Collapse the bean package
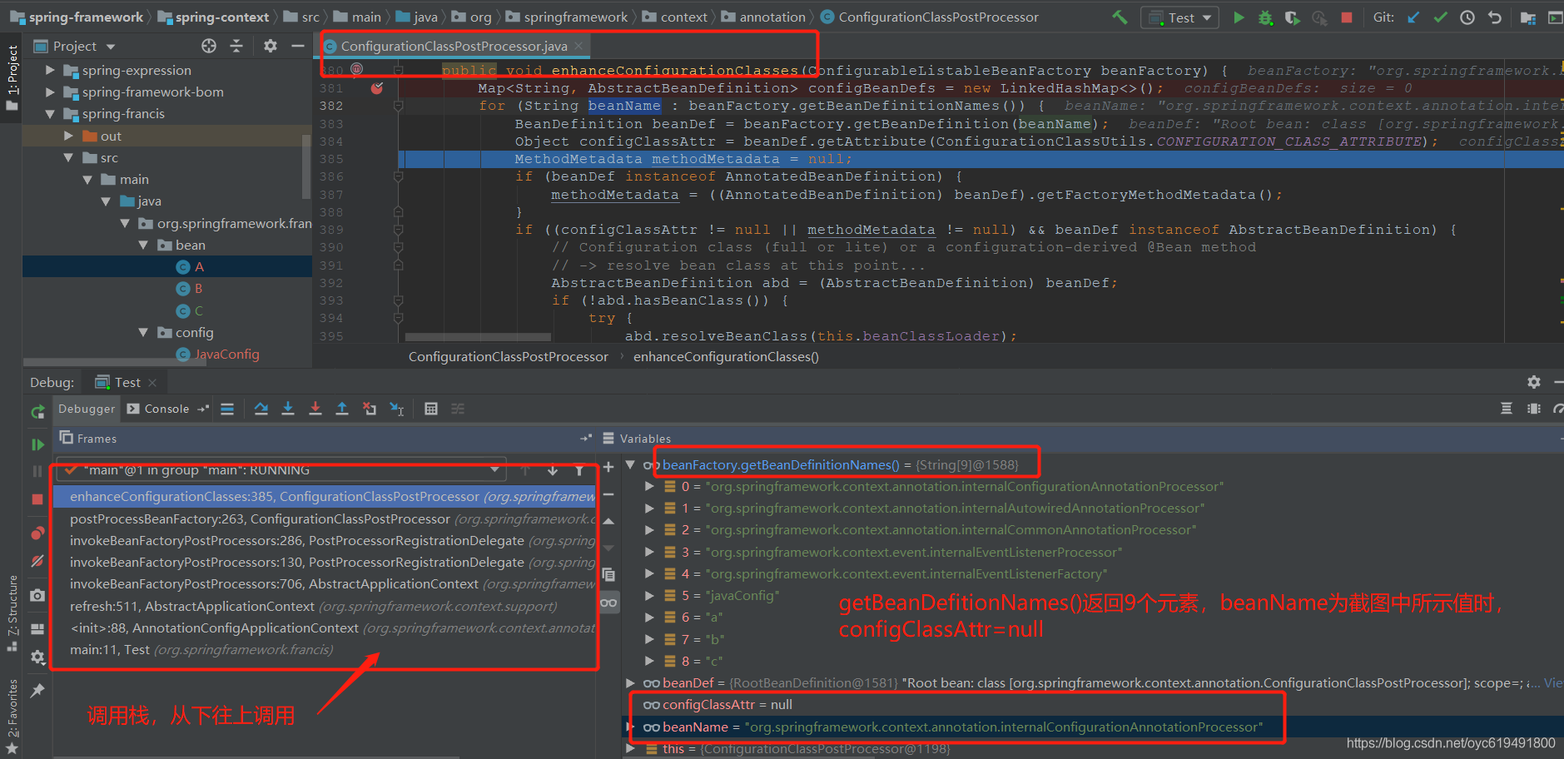 tap(143, 245)
